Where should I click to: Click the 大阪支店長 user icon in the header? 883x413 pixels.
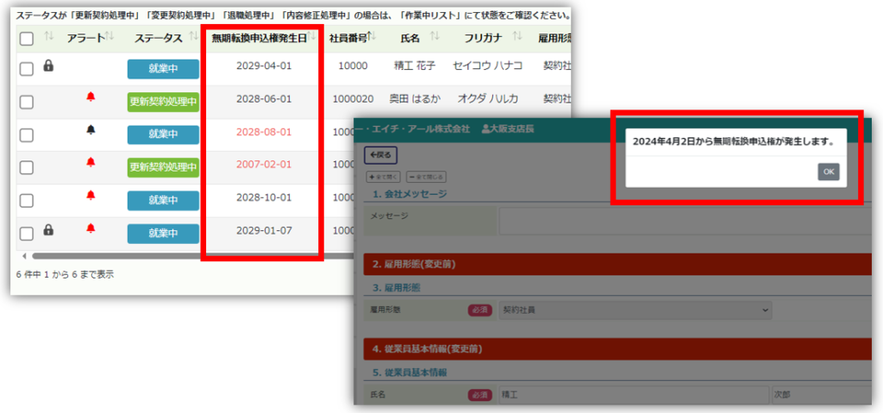point(485,129)
